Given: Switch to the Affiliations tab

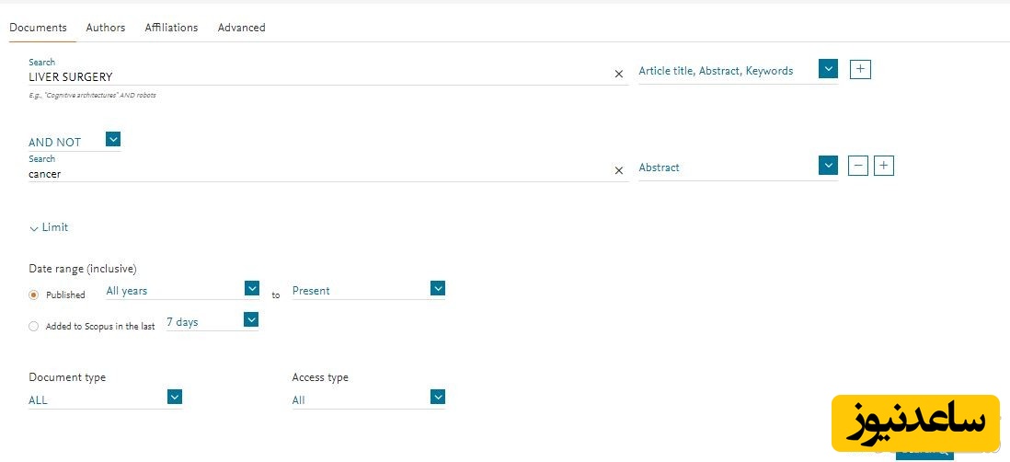Looking at the screenshot, I should tap(171, 28).
